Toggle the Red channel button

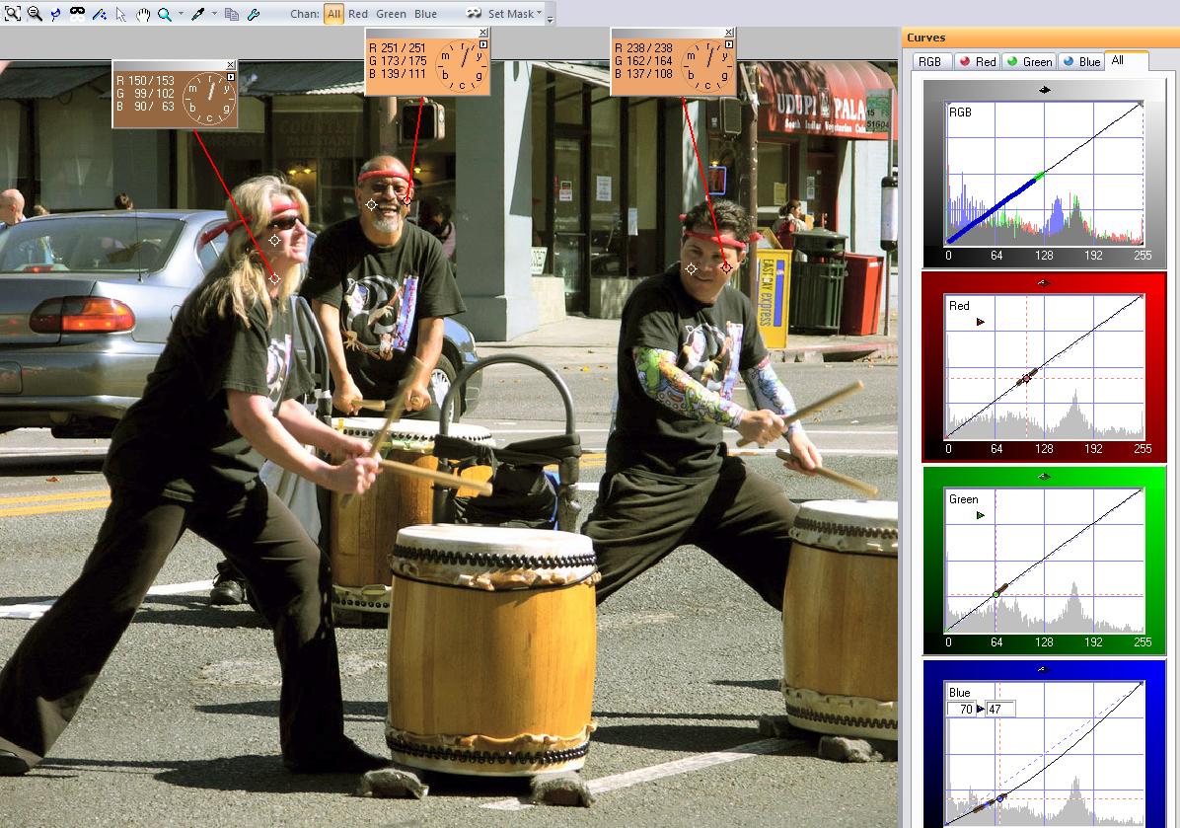pyautogui.click(x=358, y=14)
